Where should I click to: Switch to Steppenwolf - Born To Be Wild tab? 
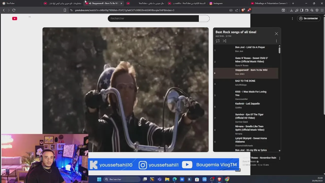click(x=103, y=3)
